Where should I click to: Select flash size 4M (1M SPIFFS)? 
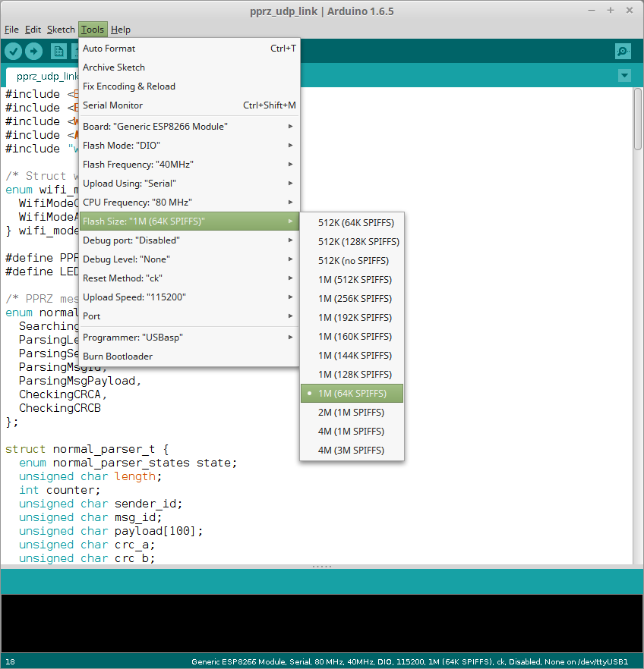click(x=352, y=432)
